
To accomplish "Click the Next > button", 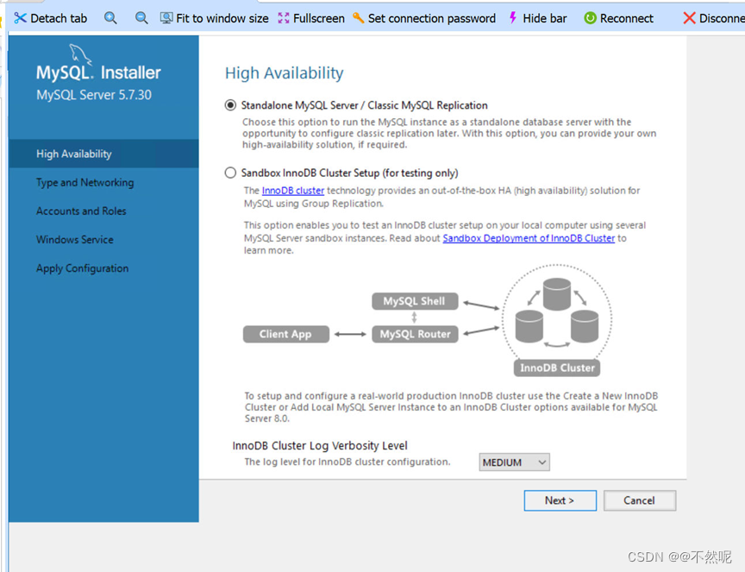I will [560, 500].
